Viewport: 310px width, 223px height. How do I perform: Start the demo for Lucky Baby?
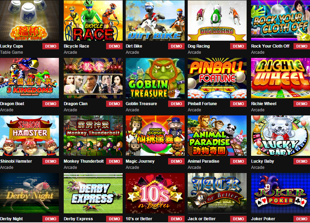pos(302,161)
